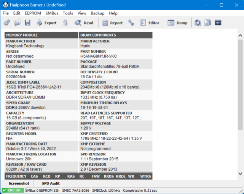244x194 pixels.
Task: Open the View menu
Action: (x=82, y=13)
